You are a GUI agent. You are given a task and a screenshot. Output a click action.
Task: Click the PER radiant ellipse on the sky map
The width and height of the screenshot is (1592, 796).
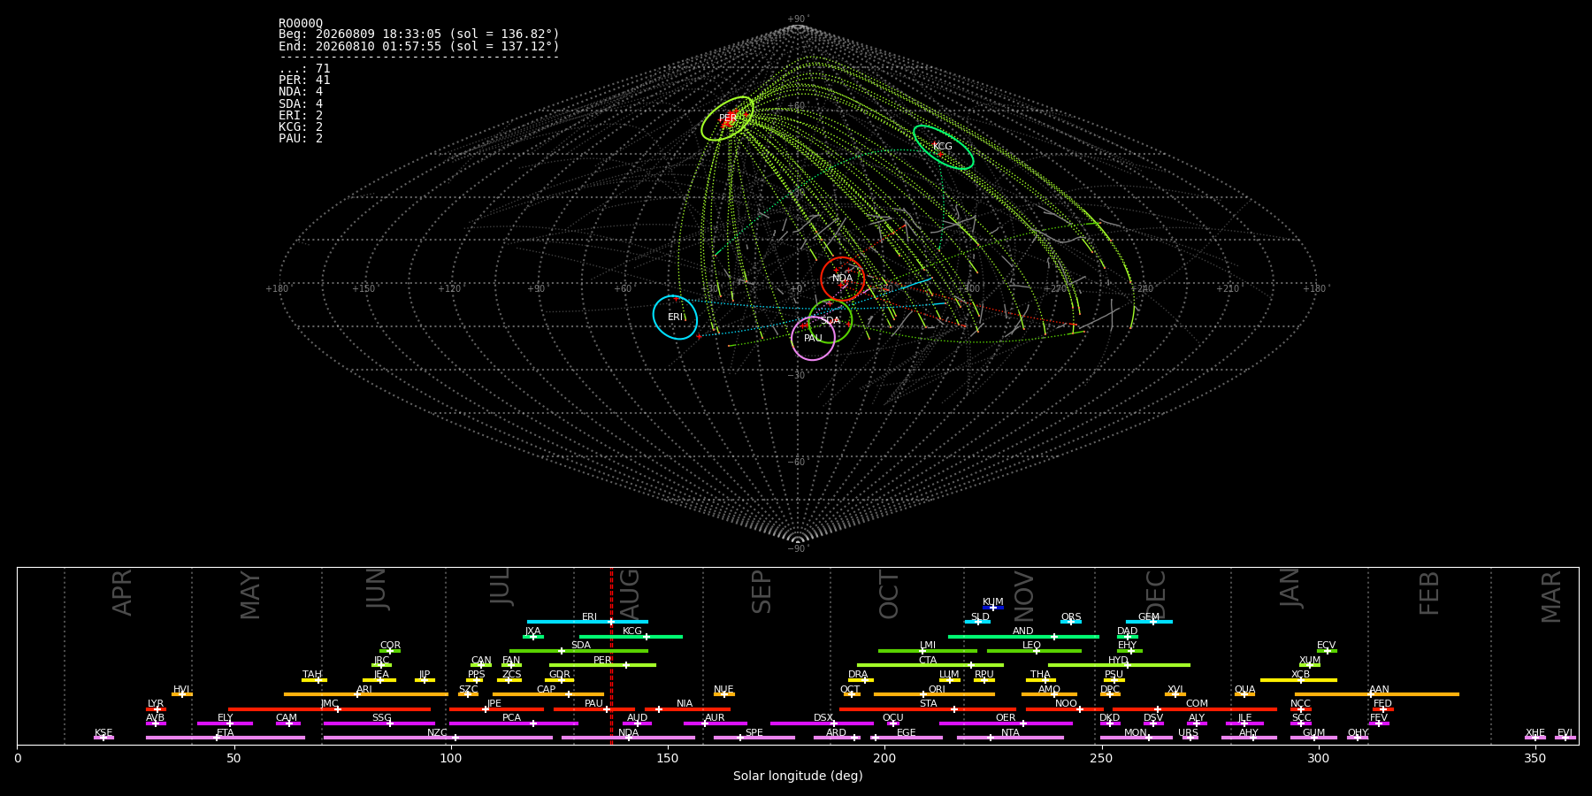coord(728,119)
